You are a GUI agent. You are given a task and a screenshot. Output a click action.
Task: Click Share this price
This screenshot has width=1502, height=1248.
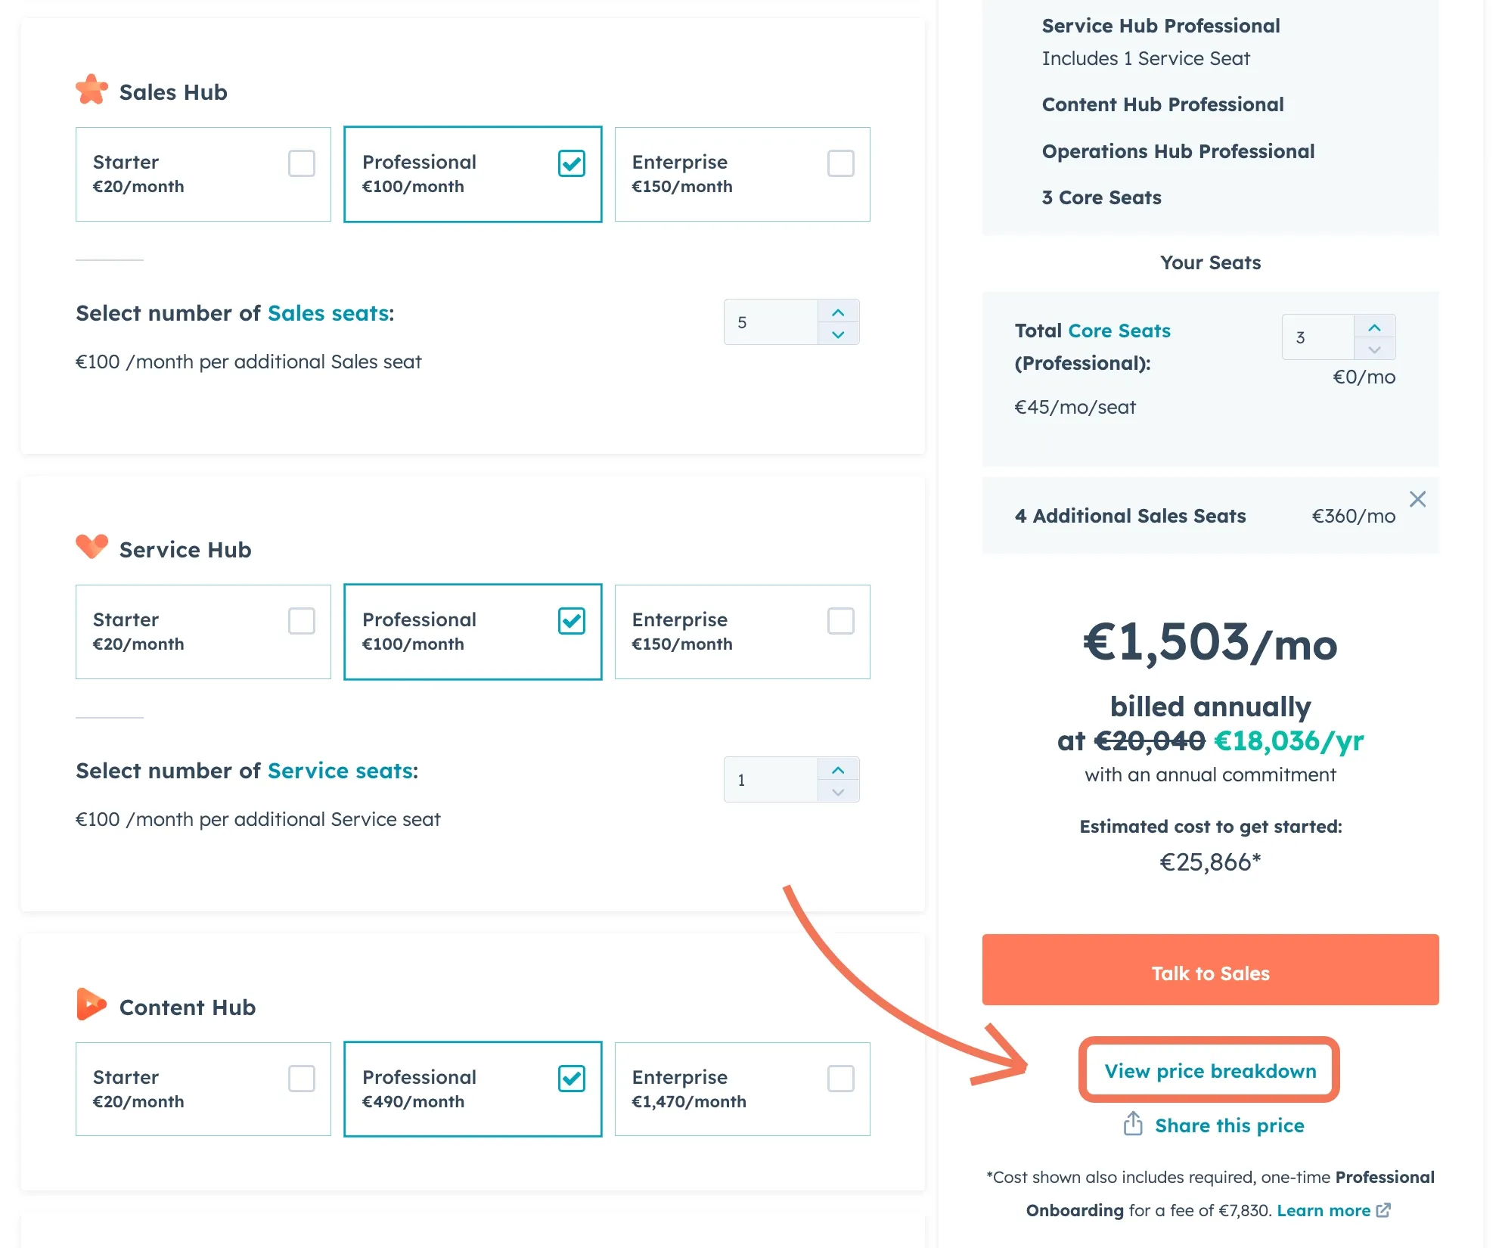1229,1125
